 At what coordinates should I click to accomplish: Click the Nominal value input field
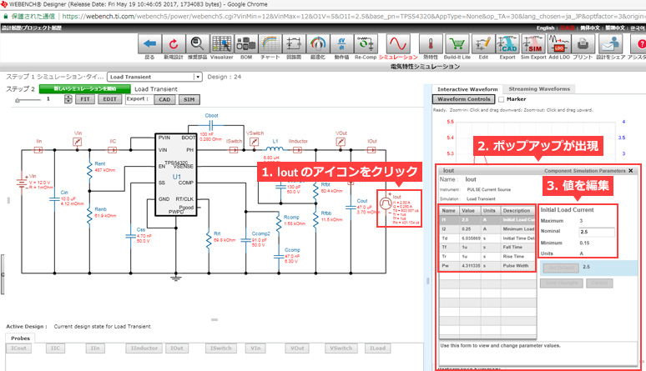point(597,232)
